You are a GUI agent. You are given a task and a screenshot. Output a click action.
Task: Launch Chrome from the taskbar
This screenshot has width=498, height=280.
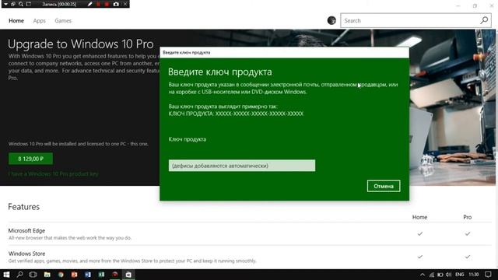tap(61, 275)
